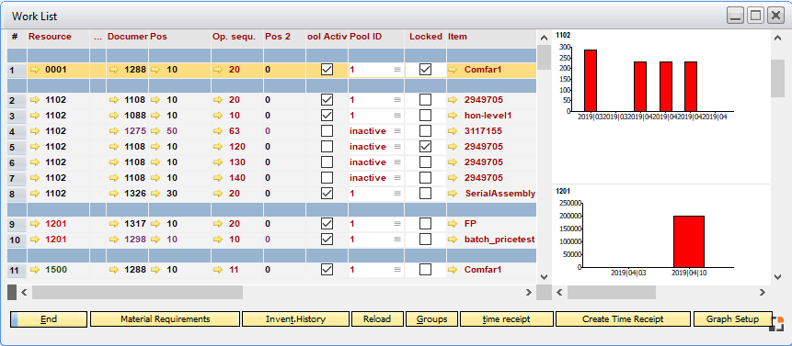Open link arrow for item FP
Viewport: 792px width, 346px height.
coord(453,224)
